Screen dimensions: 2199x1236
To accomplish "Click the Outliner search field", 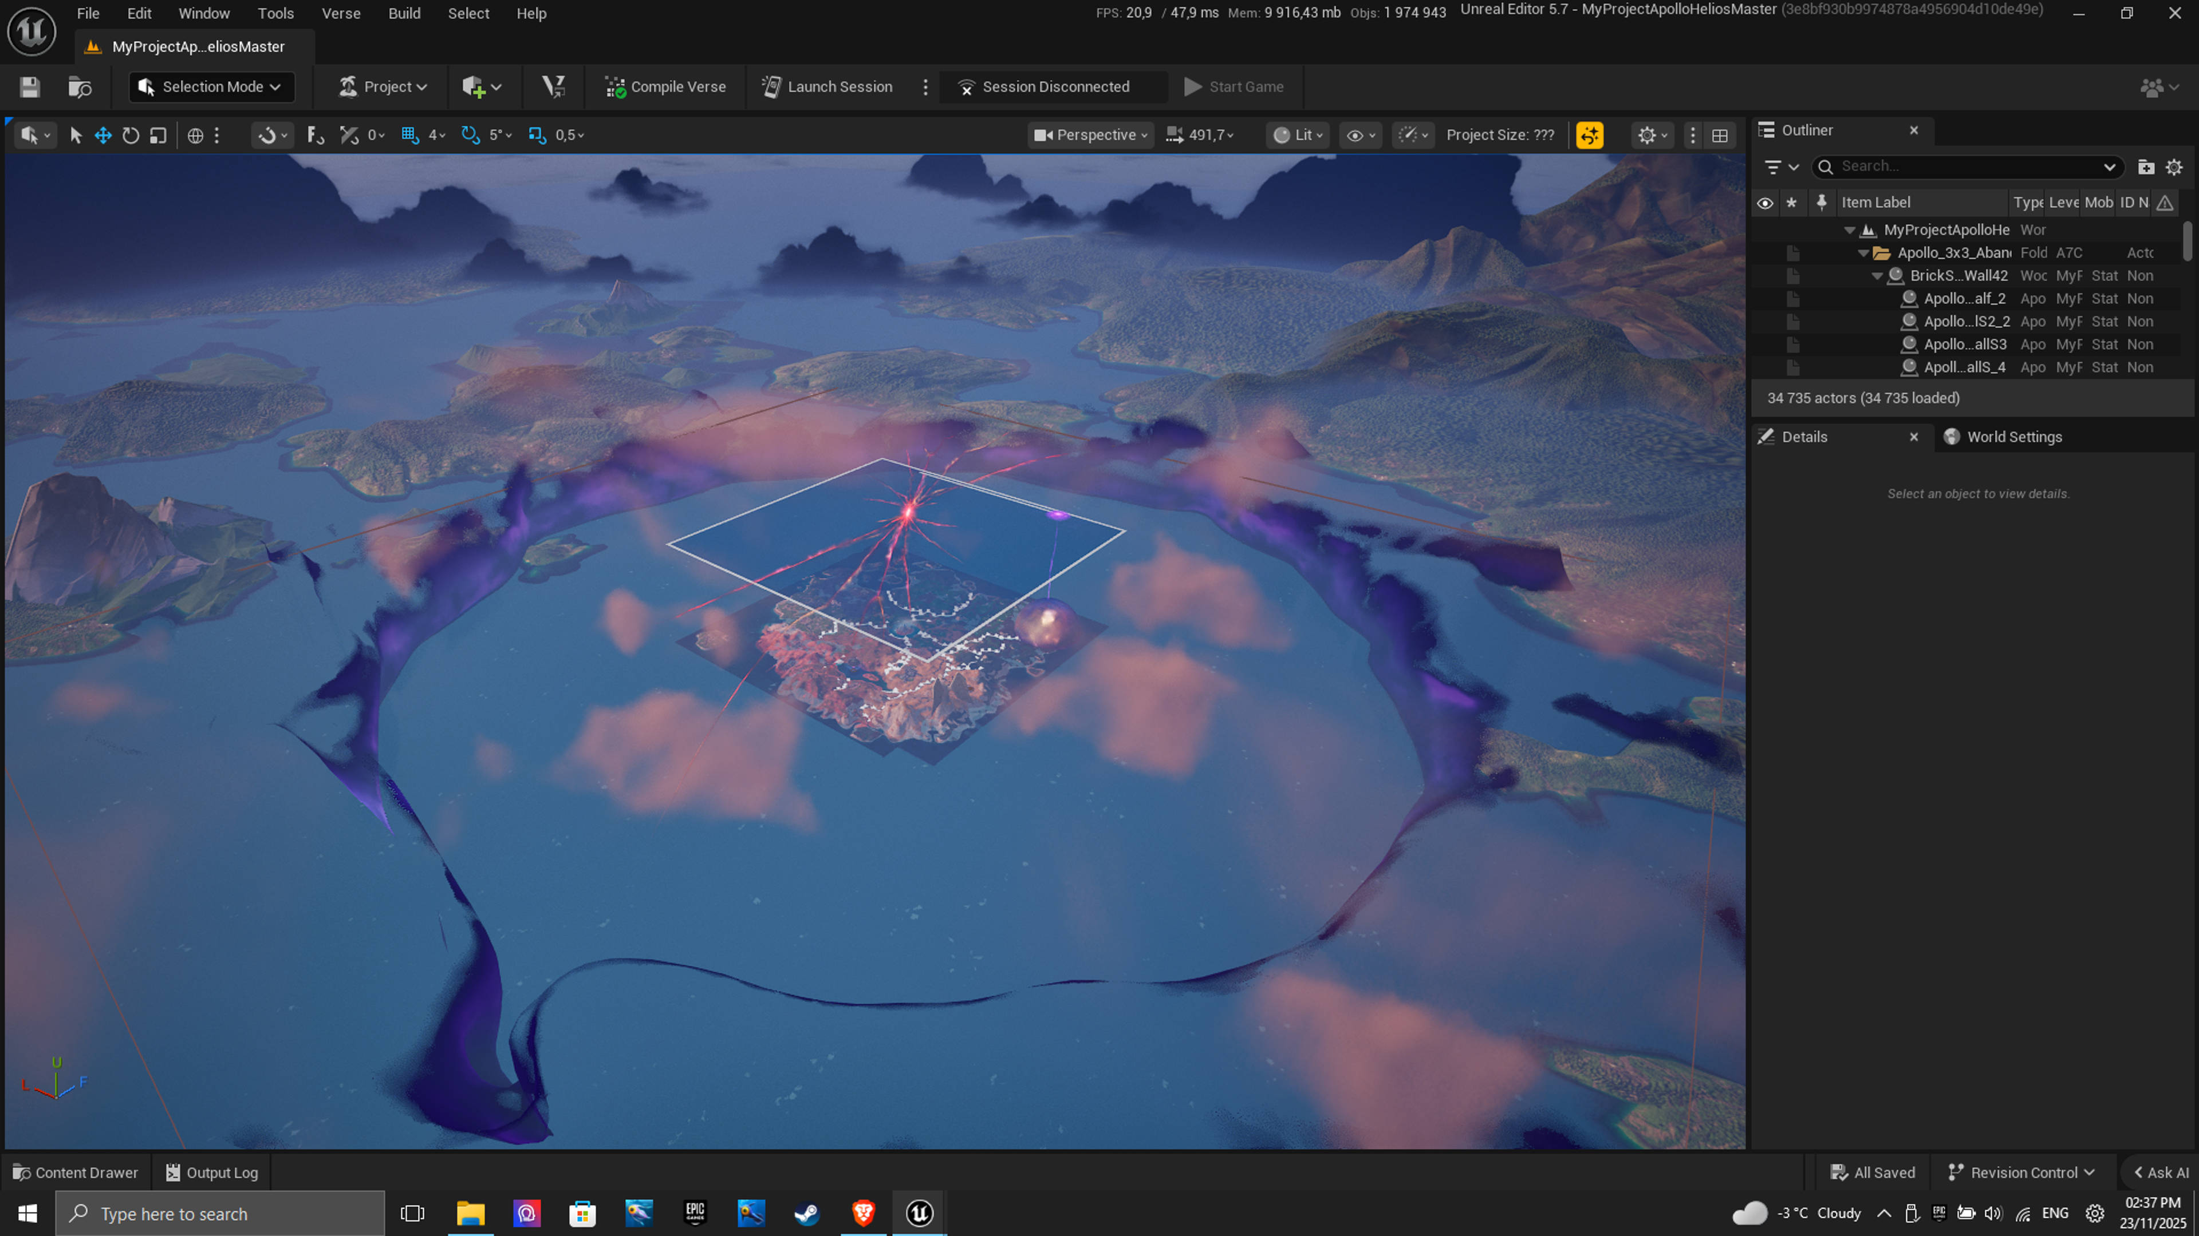I will [1964, 167].
